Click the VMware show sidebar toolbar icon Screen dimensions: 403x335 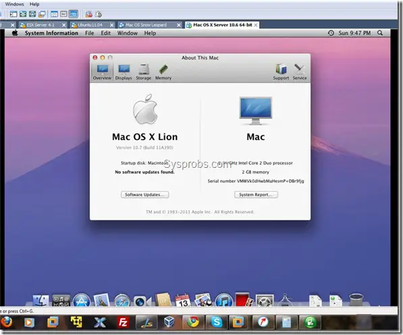click(x=14, y=14)
